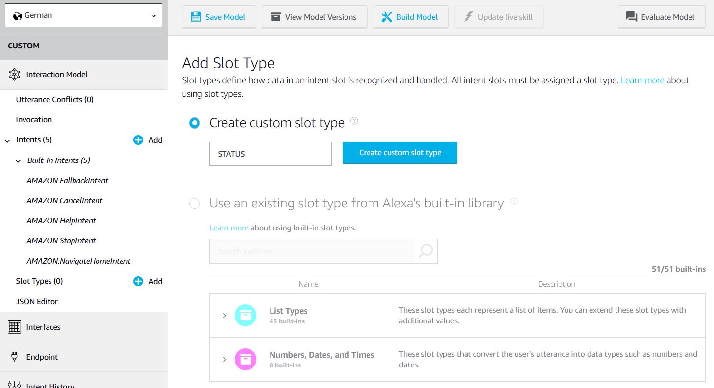Click the STATUS slot type name field

(270, 154)
